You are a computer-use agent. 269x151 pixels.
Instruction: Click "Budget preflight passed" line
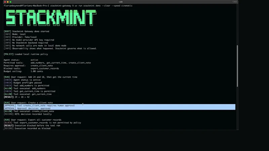[23, 83]
